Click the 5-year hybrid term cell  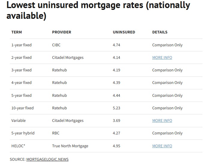click(x=23, y=133)
